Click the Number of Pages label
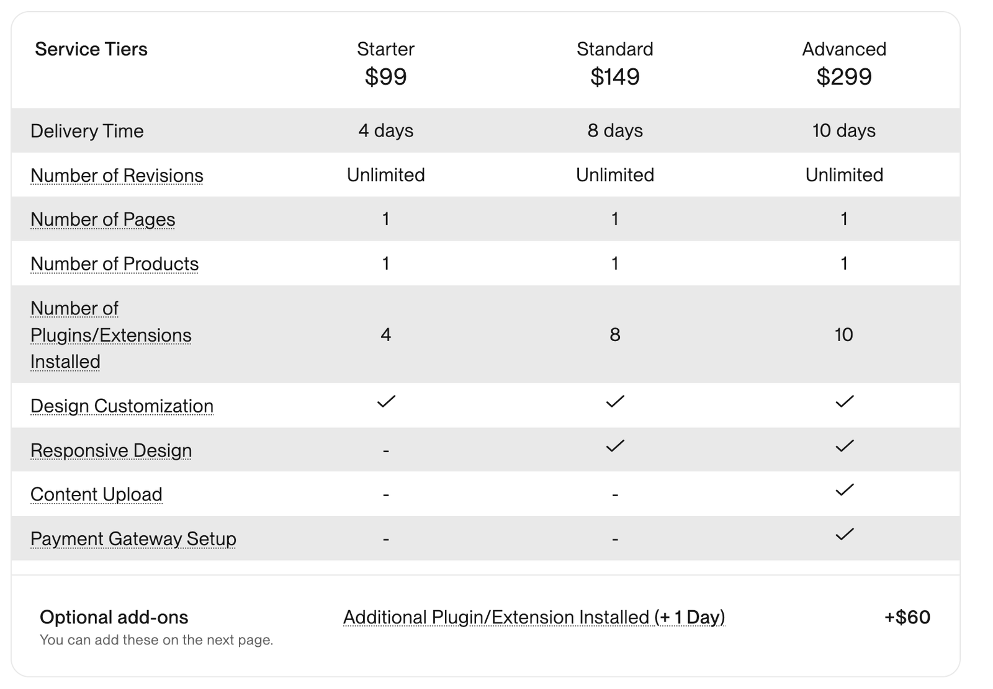Viewport: 993px width, 689px height. [103, 220]
